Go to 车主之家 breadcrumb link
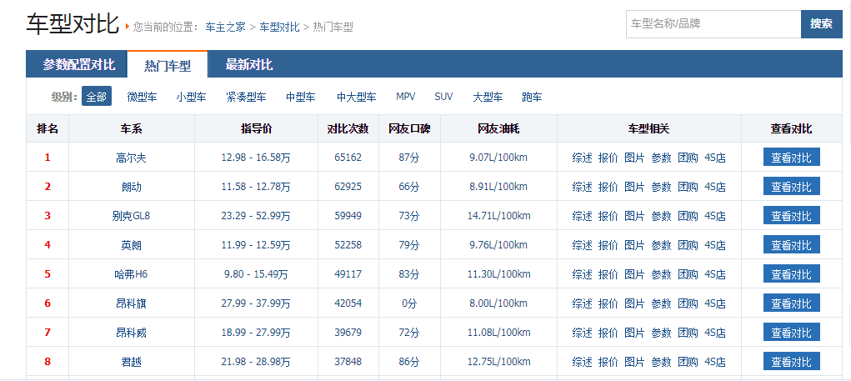The width and height of the screenshot is (851, 381). (225, 27)
